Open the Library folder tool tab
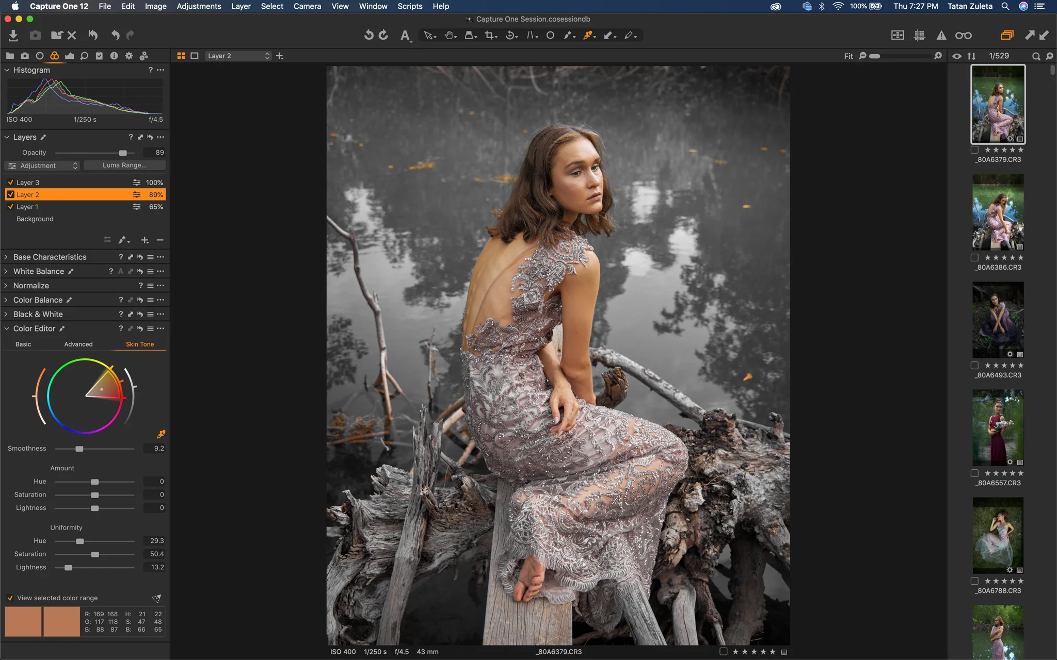Screen dimensions: 1057x660 point(10,56)
